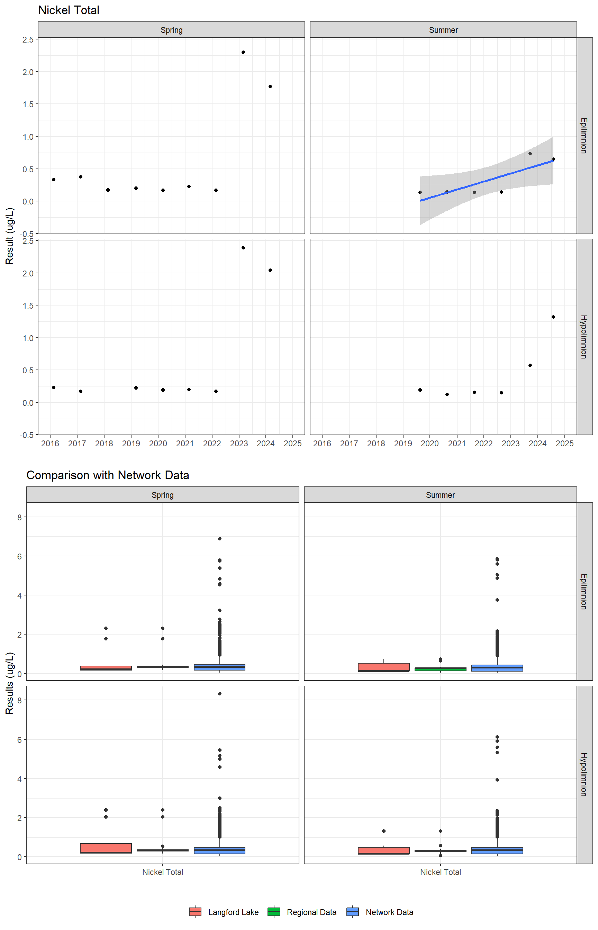Click the blue trend line in Summer Epilimnion
This screenshot has width=598, height=930.
[x=487, y=181]
